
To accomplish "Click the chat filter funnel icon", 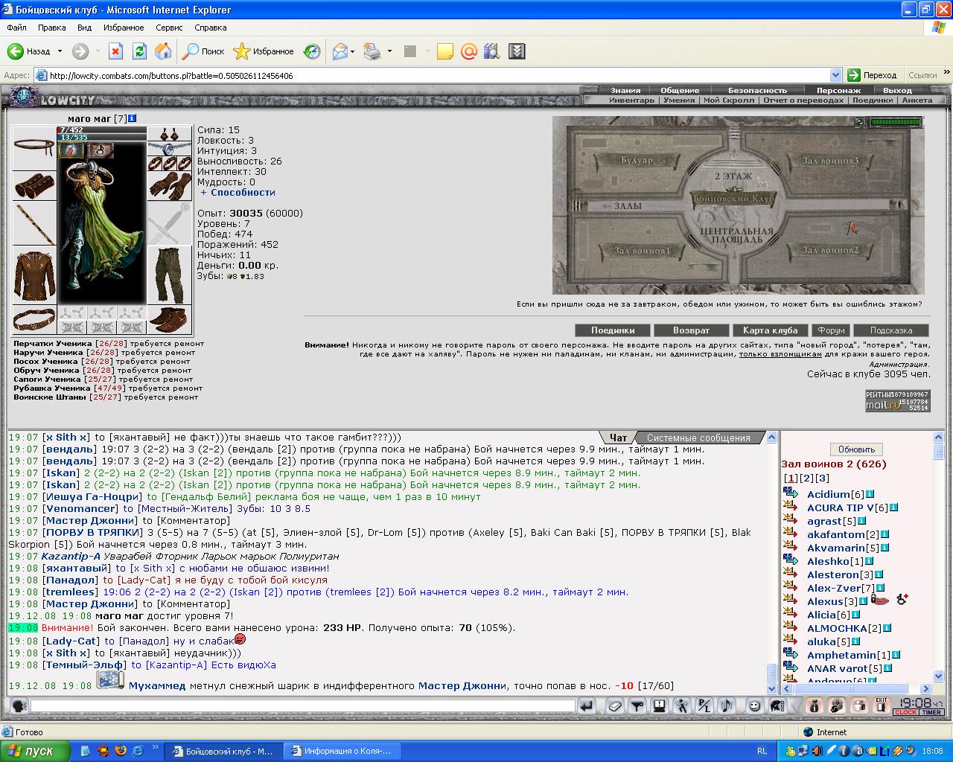I will pos(637,705).
